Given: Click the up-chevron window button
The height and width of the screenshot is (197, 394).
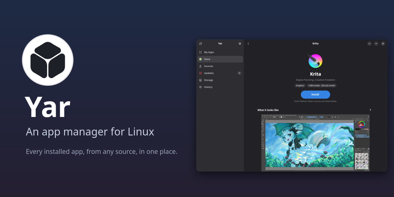Looking at the screenshot, I should [376, 44].
